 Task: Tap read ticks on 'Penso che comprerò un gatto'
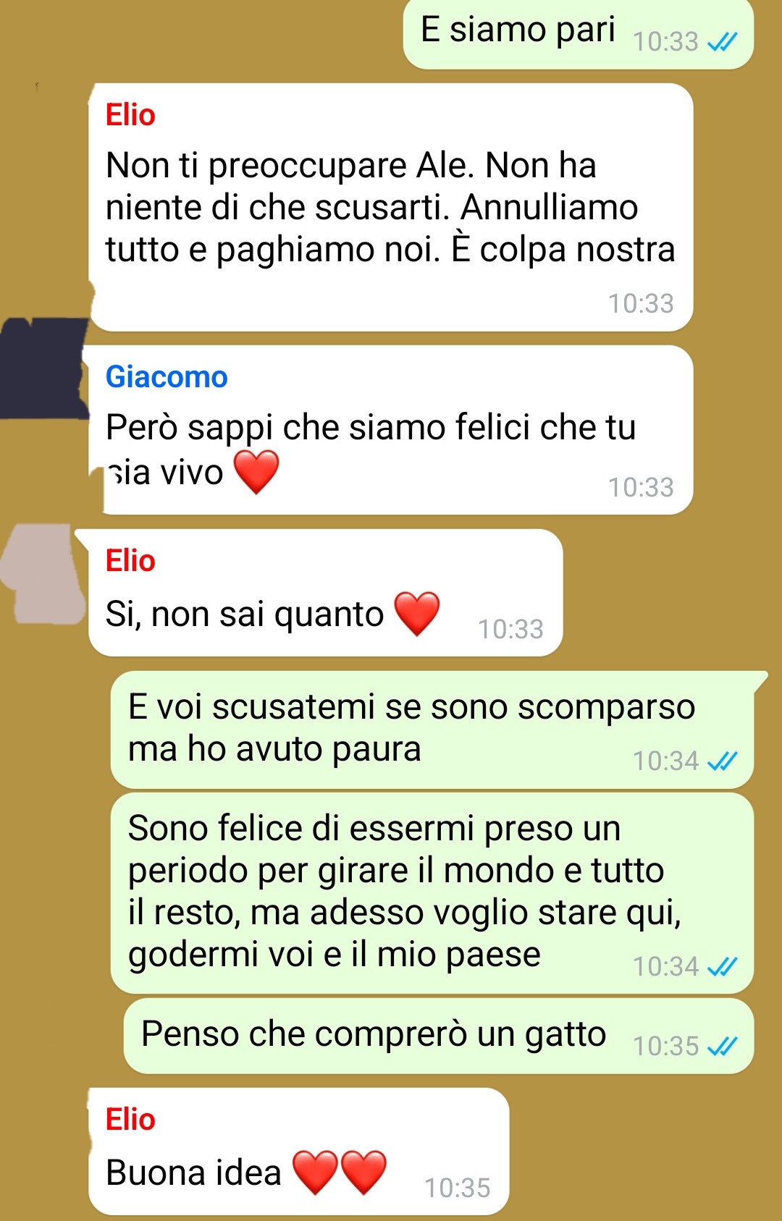[722, 1046]
